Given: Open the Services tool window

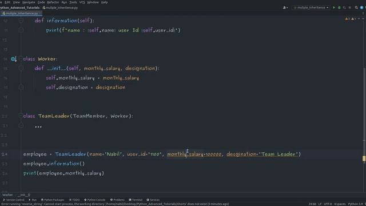Looking at the screenshot, I should tap(153, 200).
